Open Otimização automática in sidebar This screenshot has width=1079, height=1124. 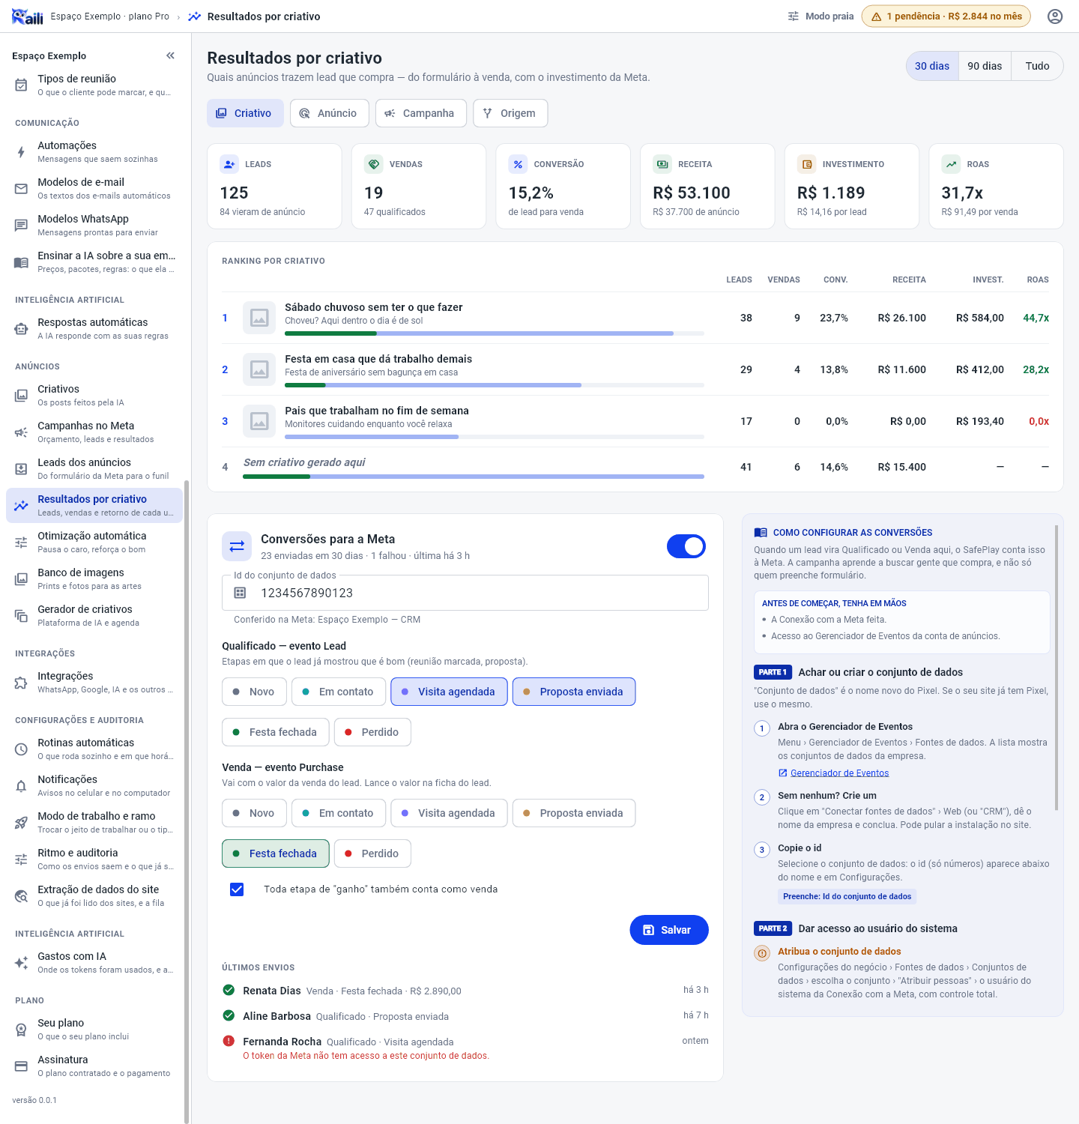[x=94, y=543]
